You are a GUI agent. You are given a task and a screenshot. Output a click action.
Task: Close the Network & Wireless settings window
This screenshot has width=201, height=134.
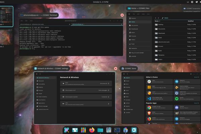coord(116,68)
